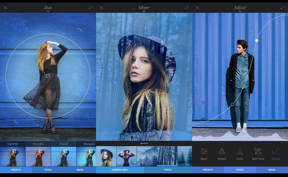Cancel the Mixer edit with X
Image resolution: width=288 pixels, height=177 pixels.
102,7
